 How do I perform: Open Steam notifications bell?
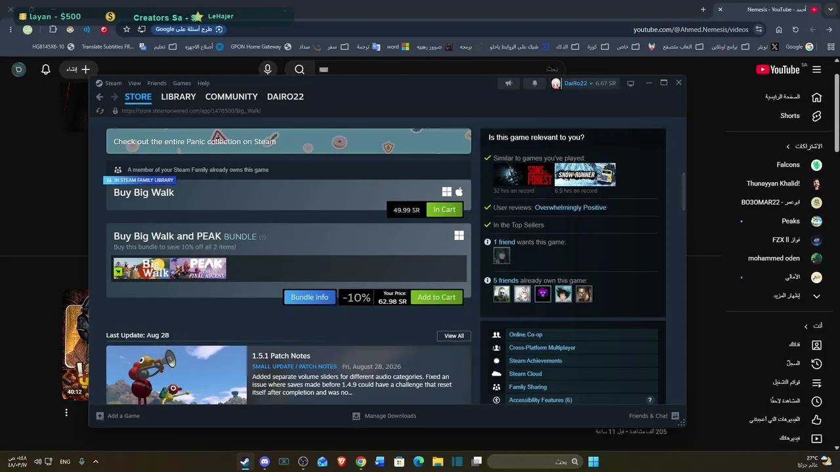coord(534,83)
